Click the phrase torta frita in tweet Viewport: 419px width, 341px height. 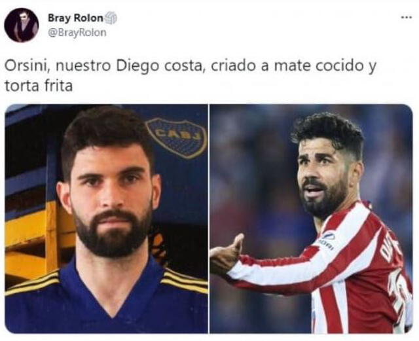[x=39, y=86]
